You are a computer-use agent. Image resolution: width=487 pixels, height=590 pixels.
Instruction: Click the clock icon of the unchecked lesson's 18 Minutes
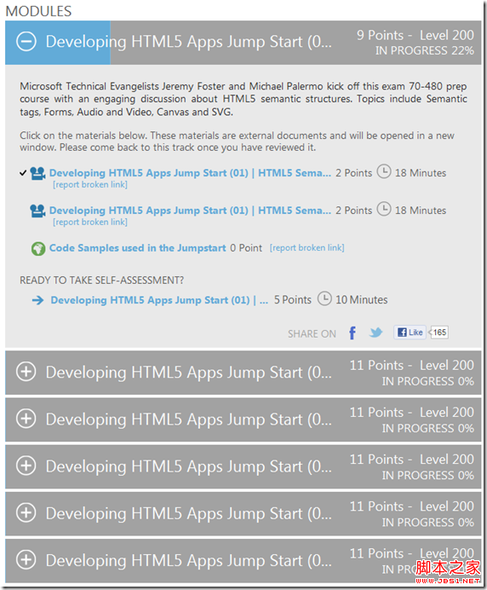point(384,209)
